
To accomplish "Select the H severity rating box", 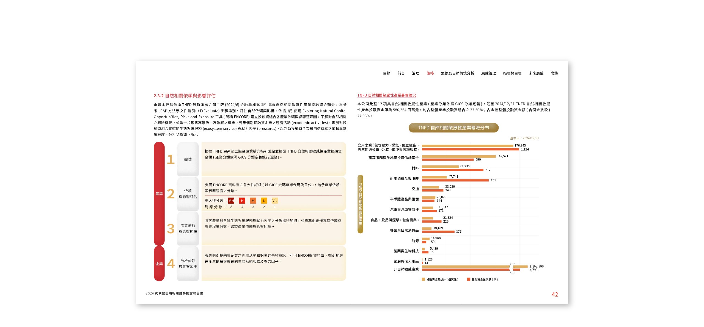I will [x=242, y=201].
